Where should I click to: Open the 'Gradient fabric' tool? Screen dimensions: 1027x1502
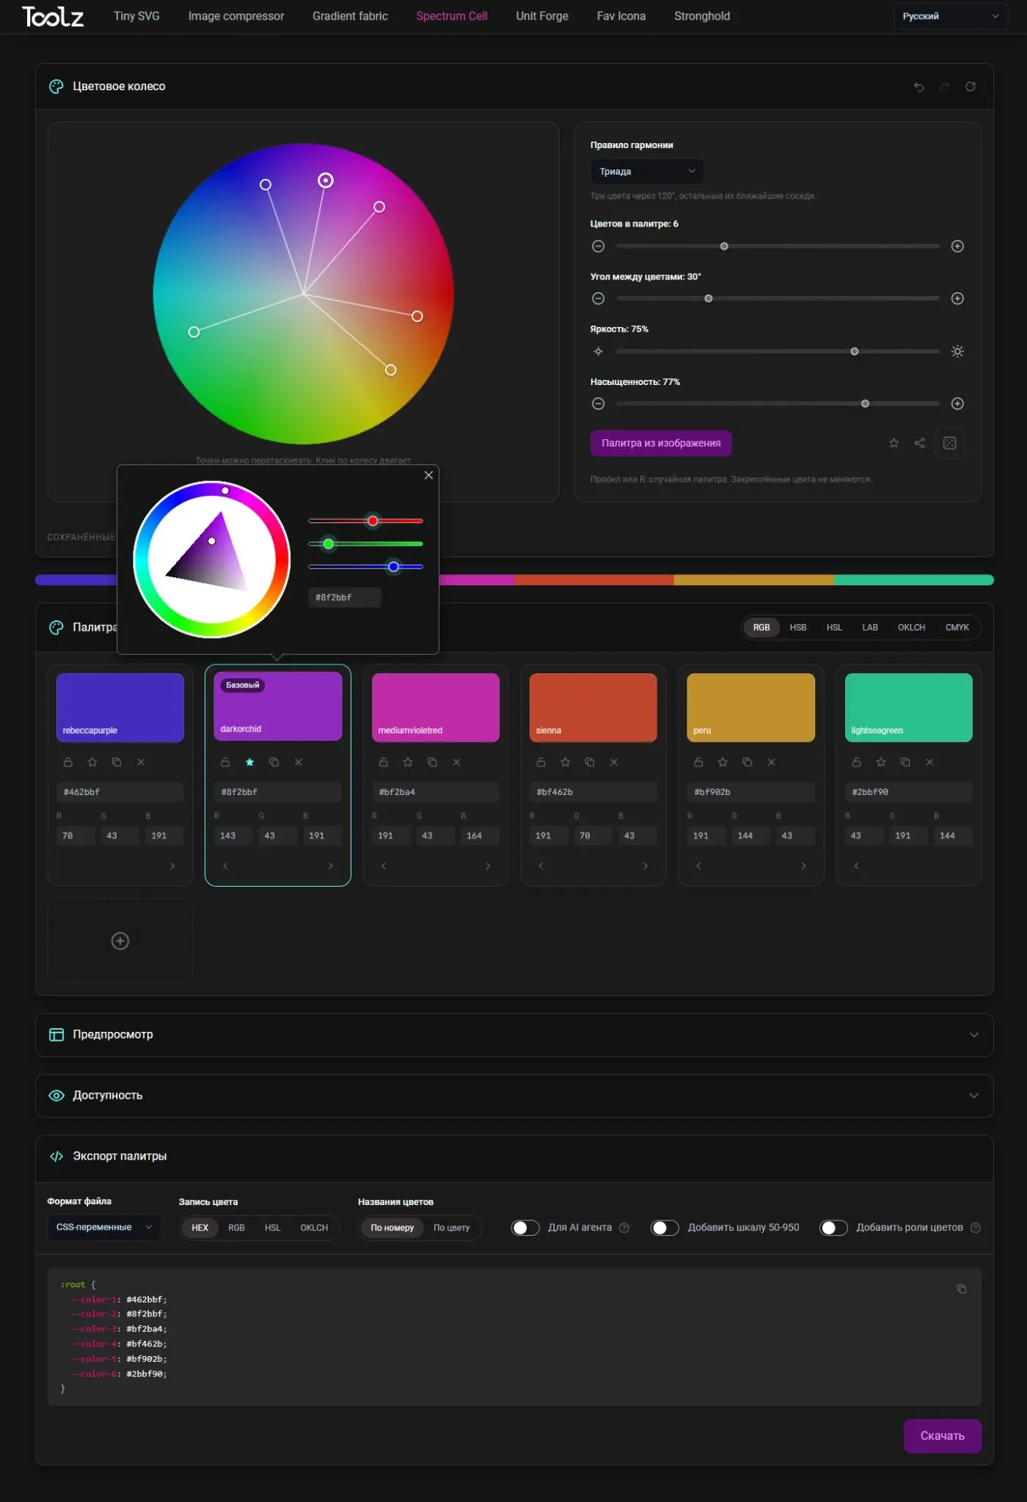click(x=350, y=16)
